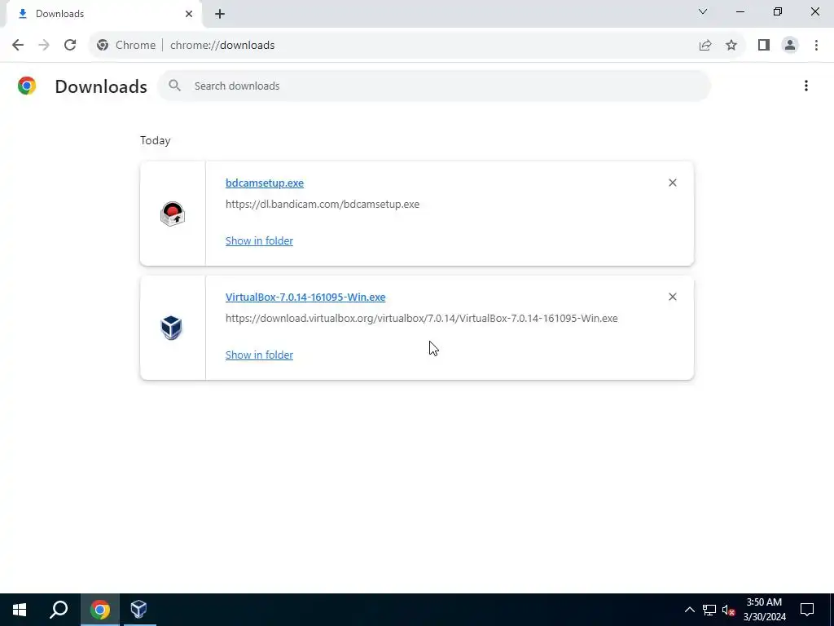Viewport: 834px width, 626px height.
Task: Open the muted volume tray icon
Action: 729,610
